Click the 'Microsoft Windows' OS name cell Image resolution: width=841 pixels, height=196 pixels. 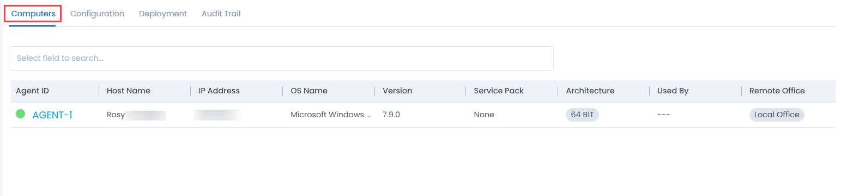(331, 115)
